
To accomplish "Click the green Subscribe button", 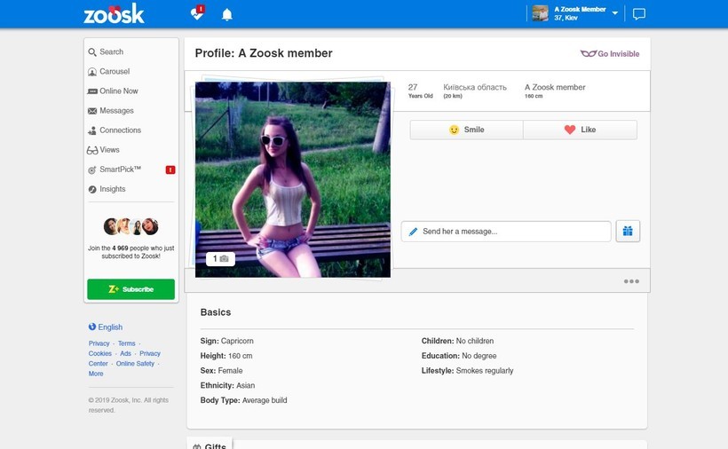I will tap(131, 289).
